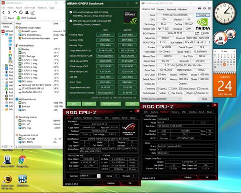Click the orange date 24 calendar gadget
Image resolution: width=241 pixels, height=193 pixels.
click(224, 86)
